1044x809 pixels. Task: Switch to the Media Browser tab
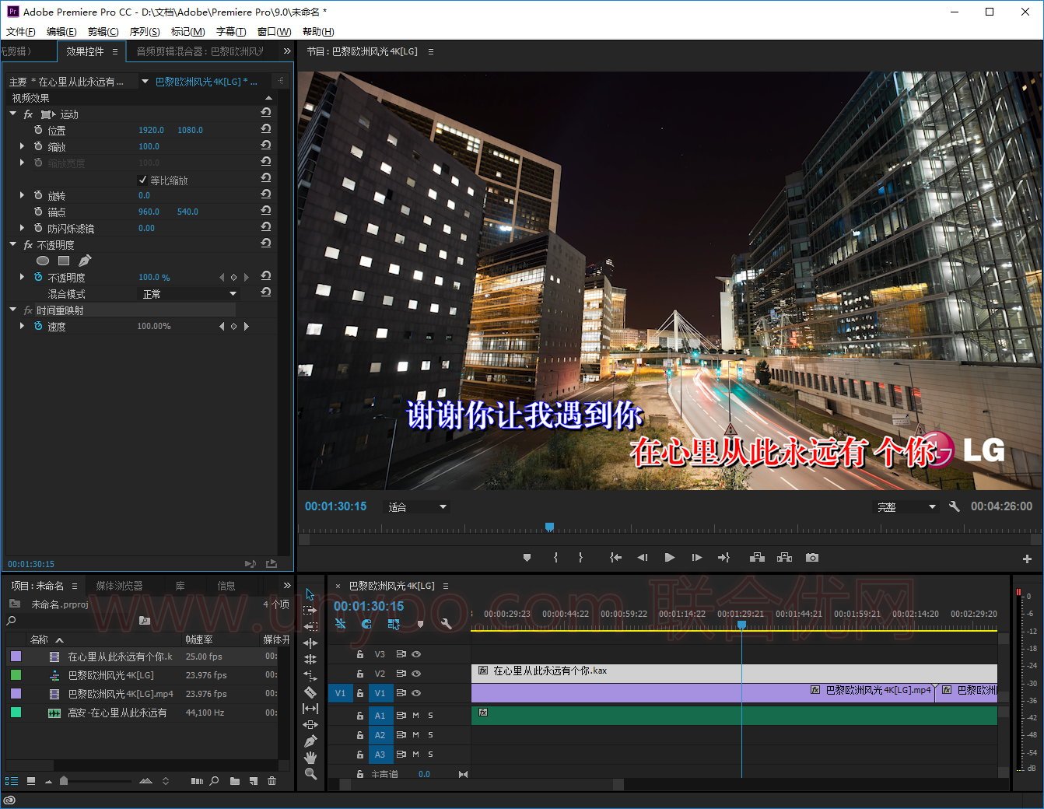[119, 586]
